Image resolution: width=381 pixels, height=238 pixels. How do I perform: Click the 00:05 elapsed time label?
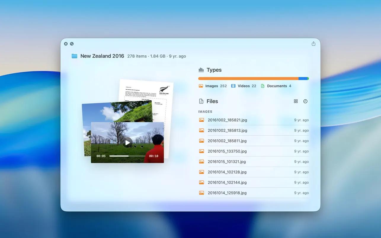click(x=101, y=156)
